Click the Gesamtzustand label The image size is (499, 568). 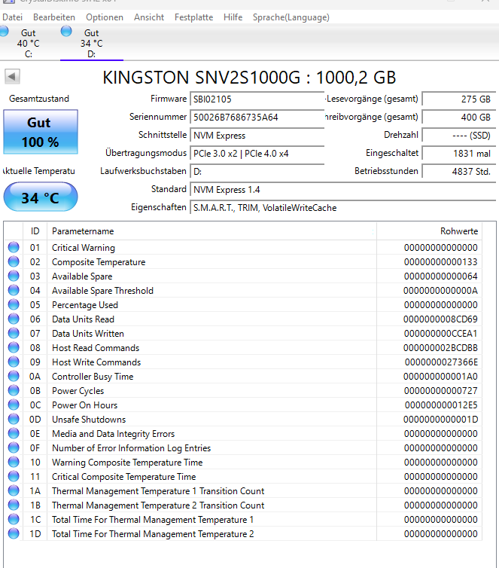pyautogui.click(x=39, y=99)
